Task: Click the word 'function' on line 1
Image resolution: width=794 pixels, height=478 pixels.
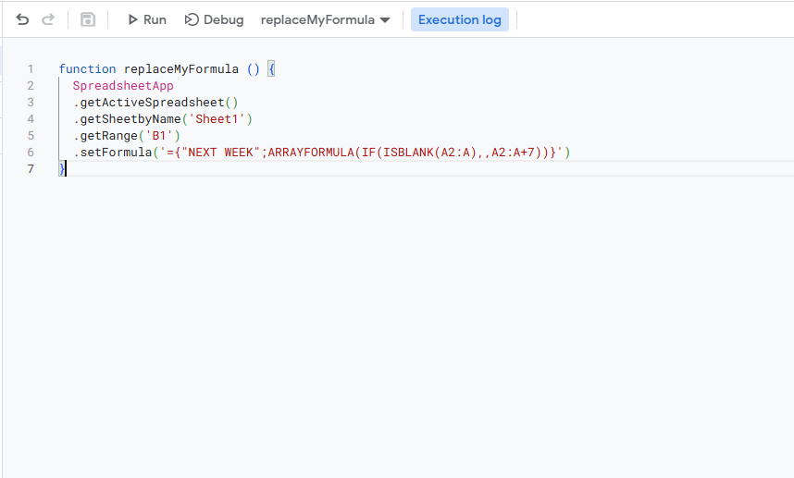Action: pyautogui.click(x=87, y=68)
